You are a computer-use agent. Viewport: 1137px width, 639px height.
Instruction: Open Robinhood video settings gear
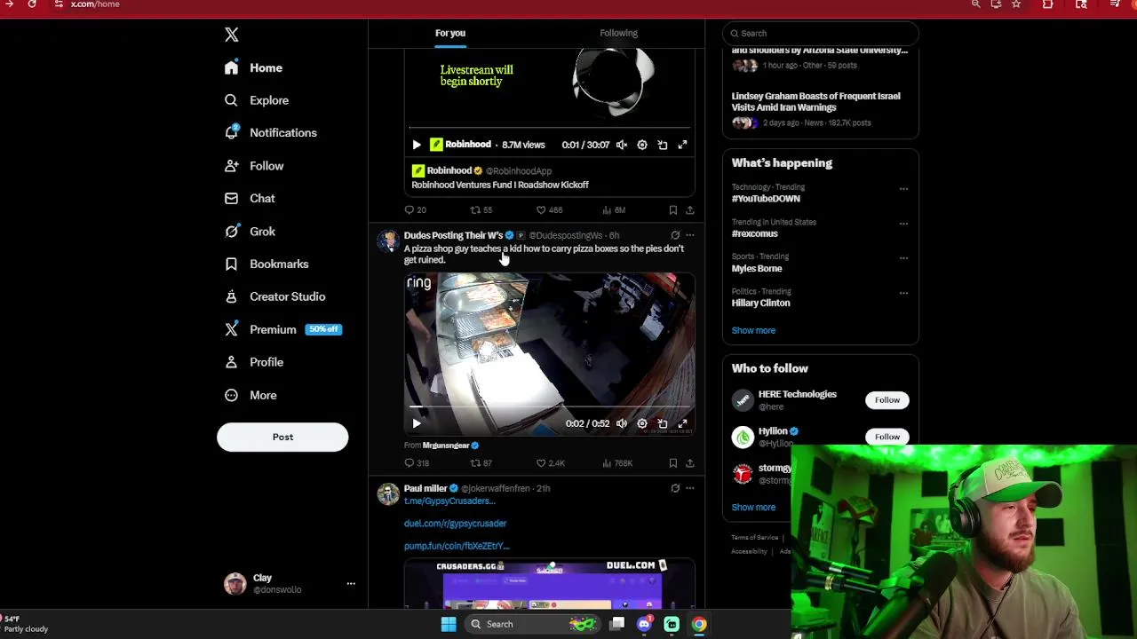tap(642, 145)
